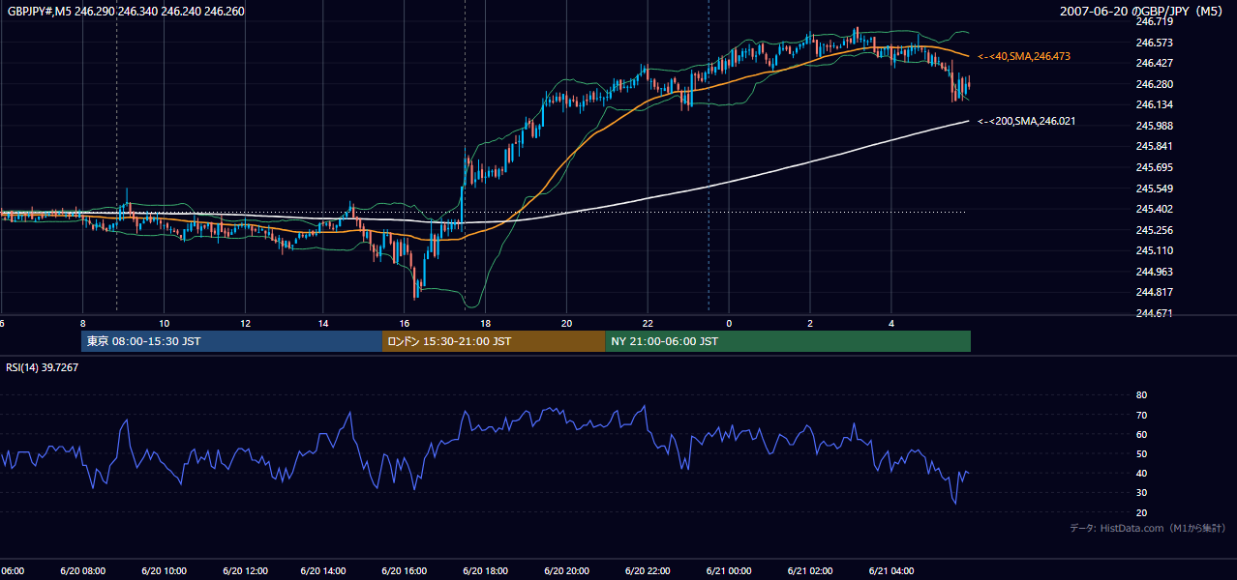The image size is (1237, 580).
Task: Click price axis value 246.719
Action: [1155, 21]
